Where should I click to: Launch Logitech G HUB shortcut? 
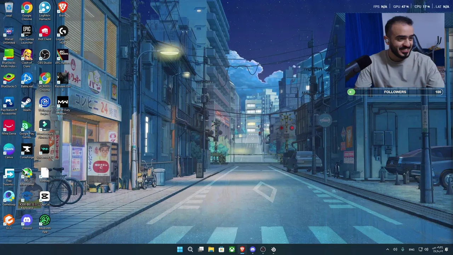click(63, 35)
